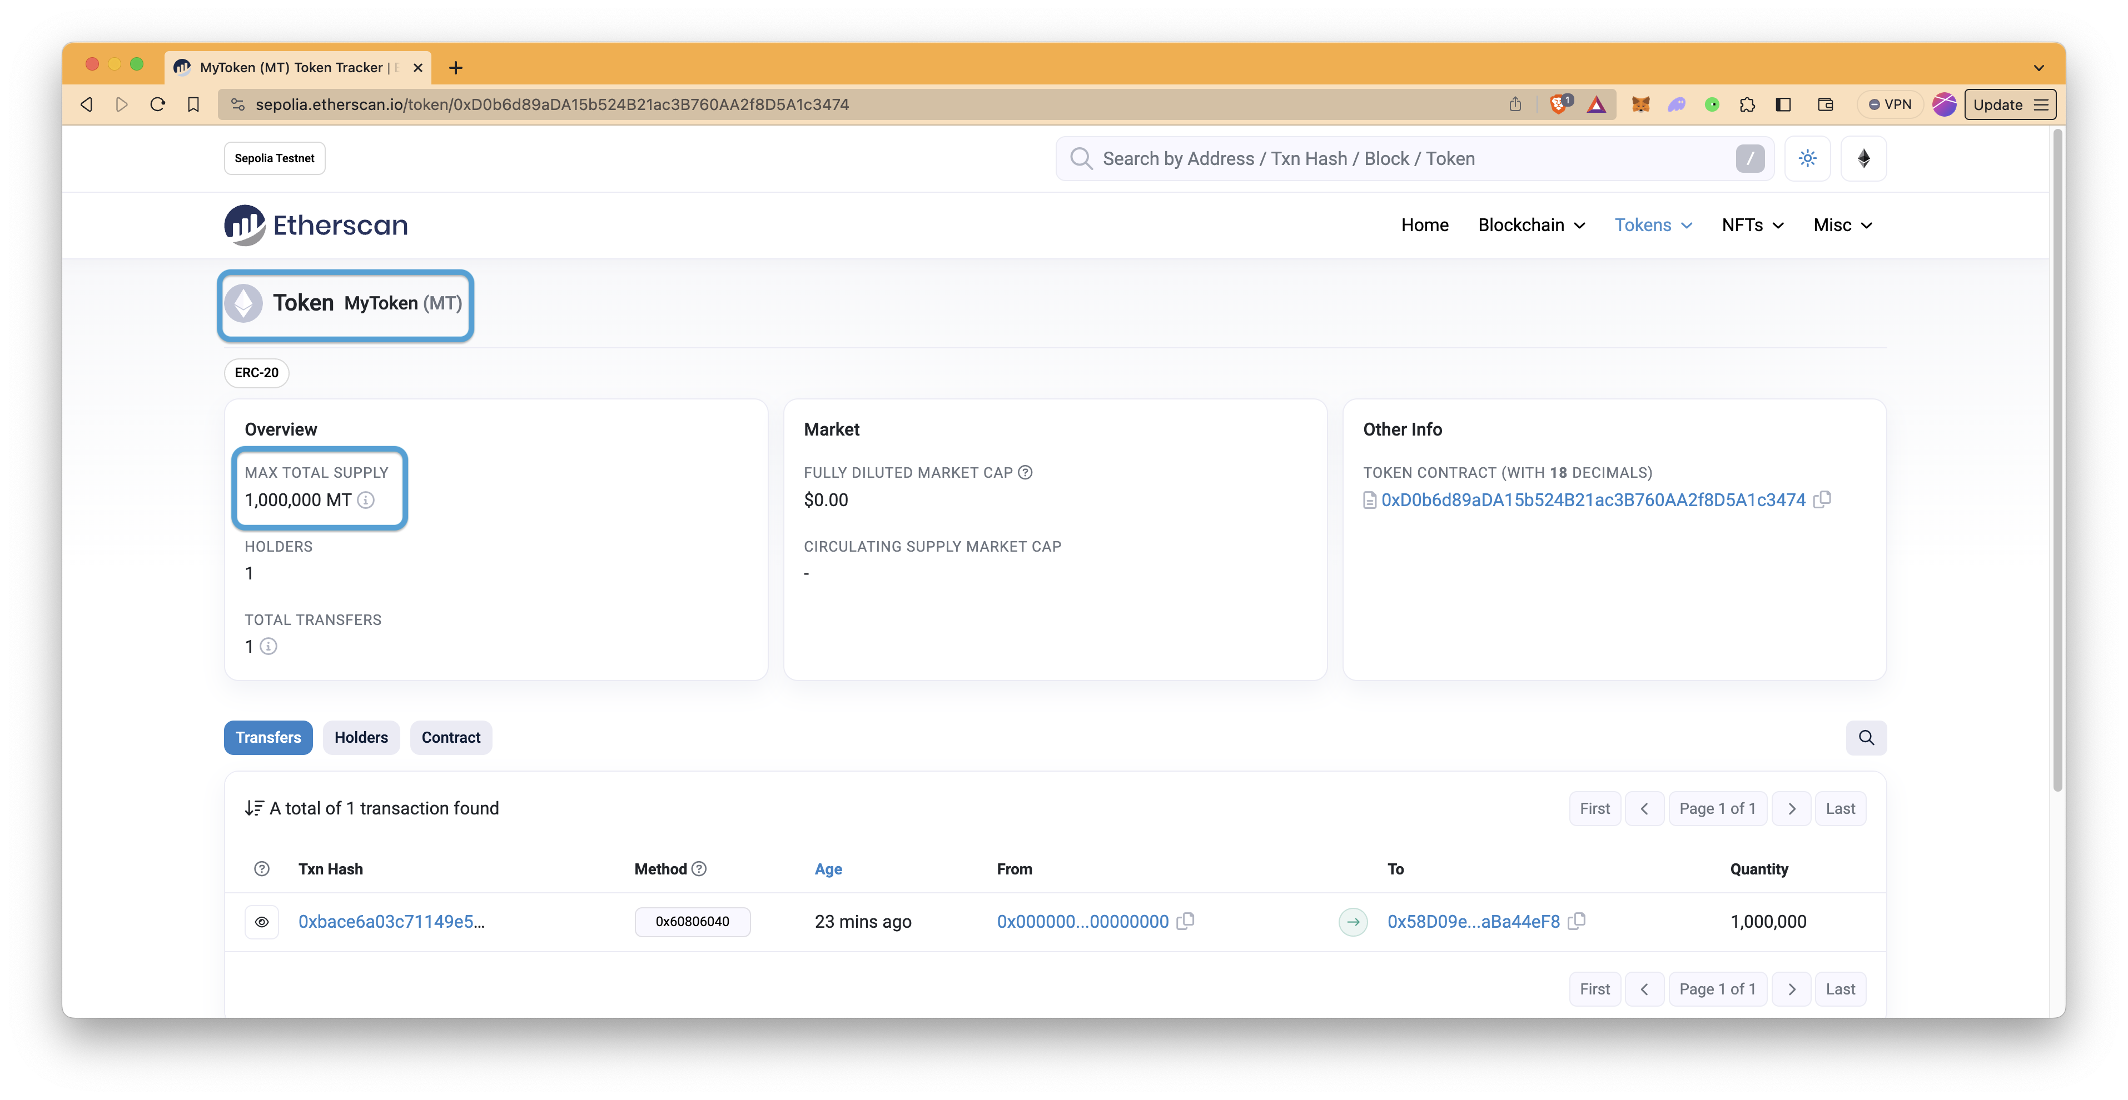Select the MyToken Token Tracker browser tab
Image resolution: width=2128 pixels, height=1100 pixels.
coord(297,68)
